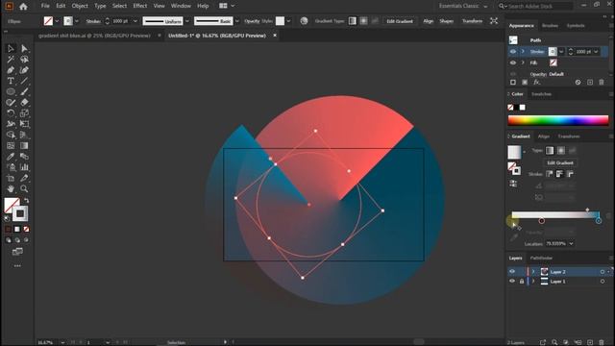Open the Effect menu
The width and height of the screenshot is (615, 346).
point(140,6)
